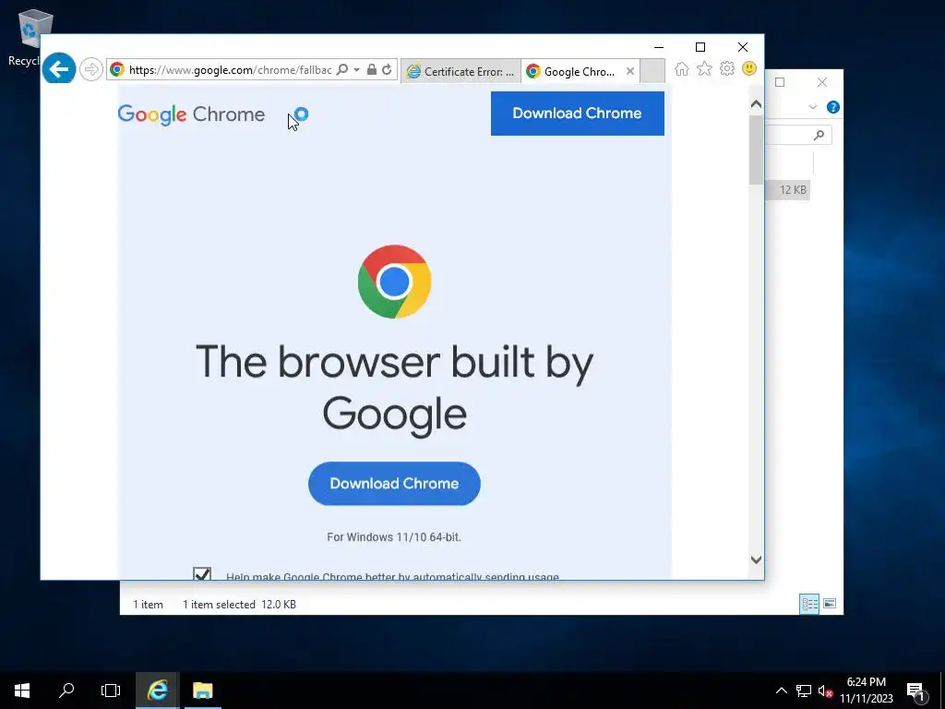Screen dimensions: 945x709
Task: Click the Home icon in Internet Explorer
Action: click(682, 68)
